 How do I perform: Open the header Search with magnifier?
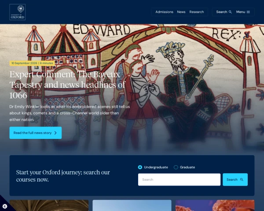(224, 12)
